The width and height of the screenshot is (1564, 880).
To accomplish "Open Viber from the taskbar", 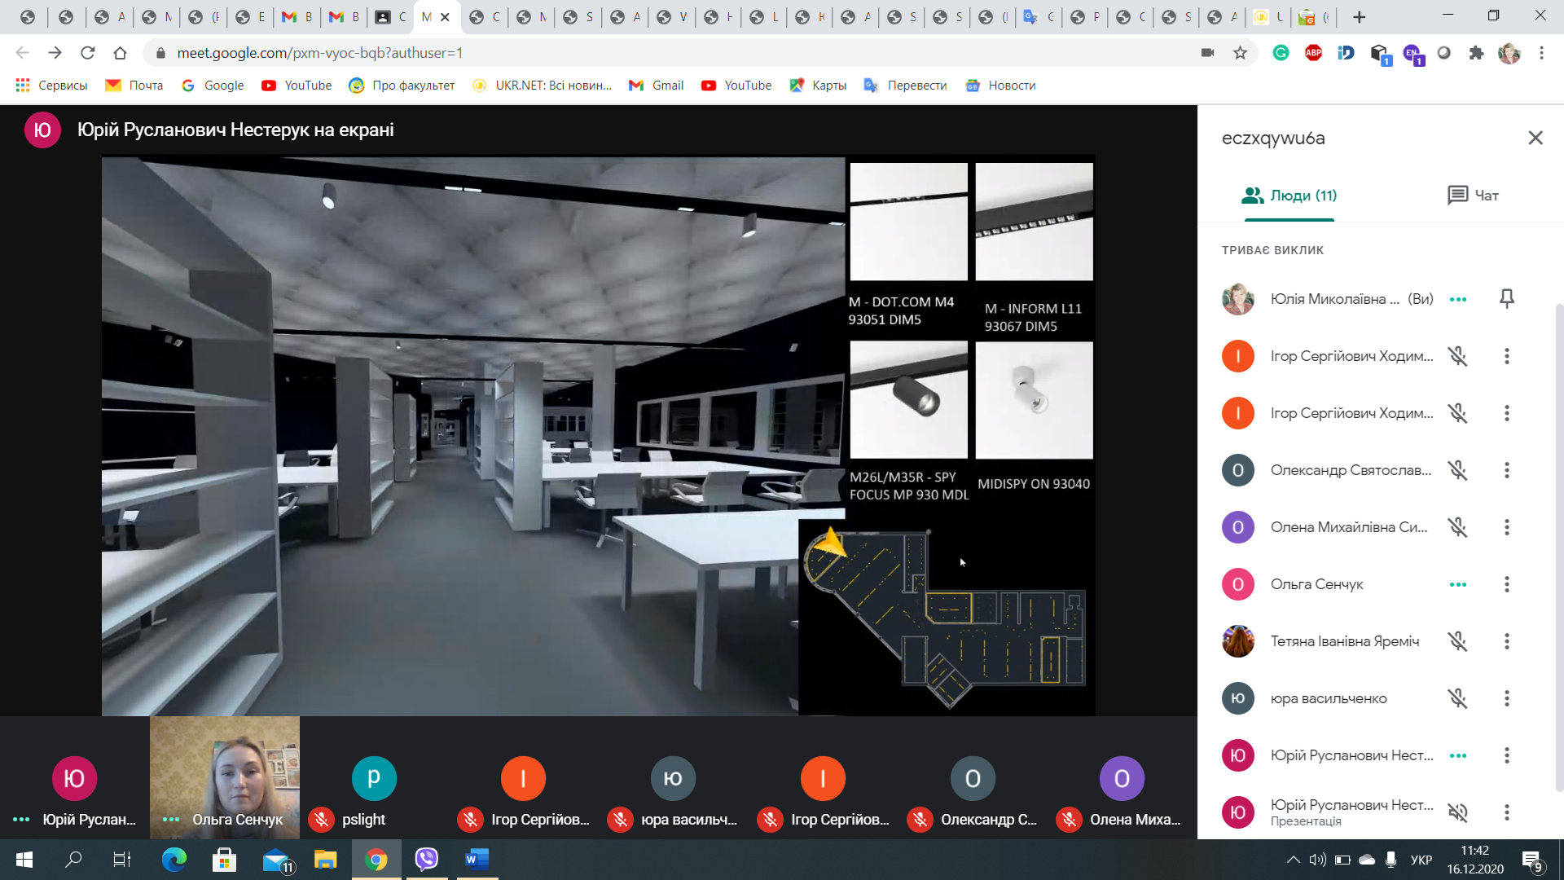I will click(x=426, y=859).
